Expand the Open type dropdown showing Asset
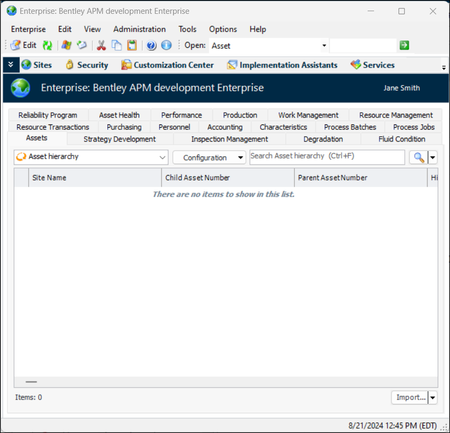 [x=324, y=45]
